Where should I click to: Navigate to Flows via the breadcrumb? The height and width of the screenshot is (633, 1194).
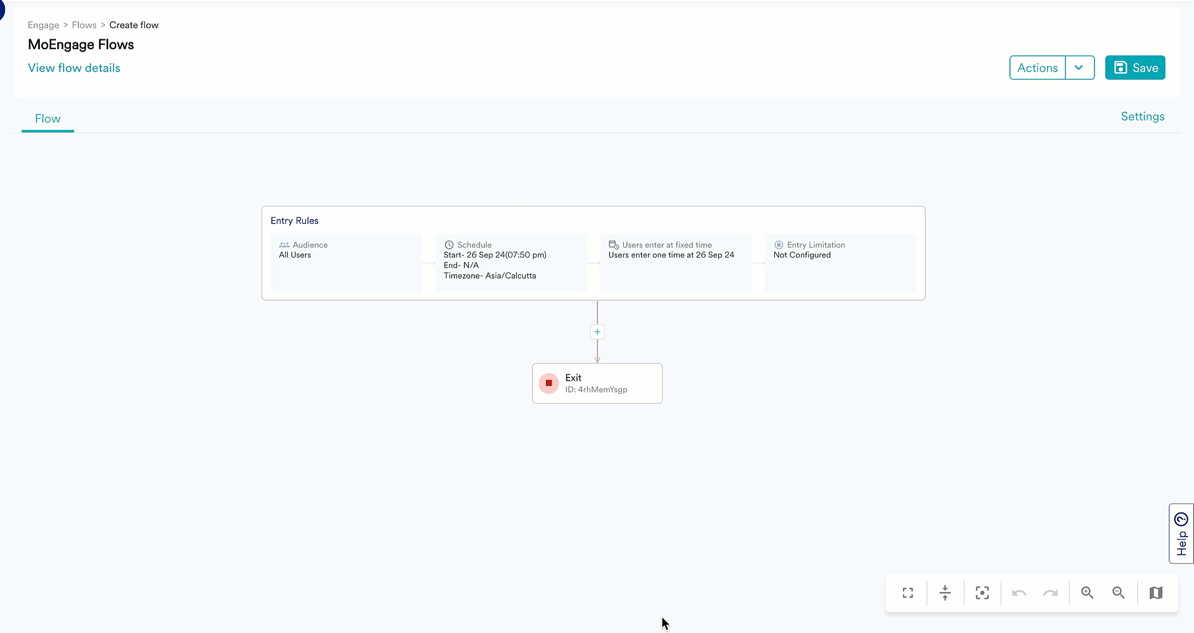coord(84,25)
